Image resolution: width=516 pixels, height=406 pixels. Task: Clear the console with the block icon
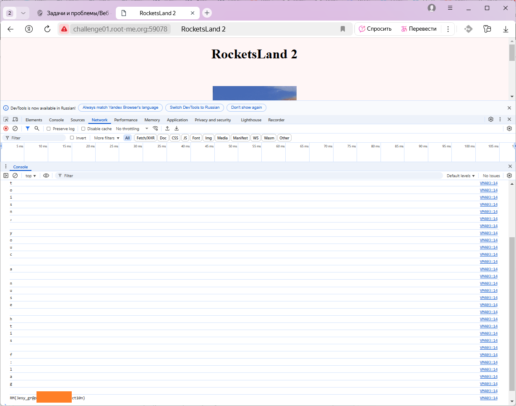pos(15,175)
